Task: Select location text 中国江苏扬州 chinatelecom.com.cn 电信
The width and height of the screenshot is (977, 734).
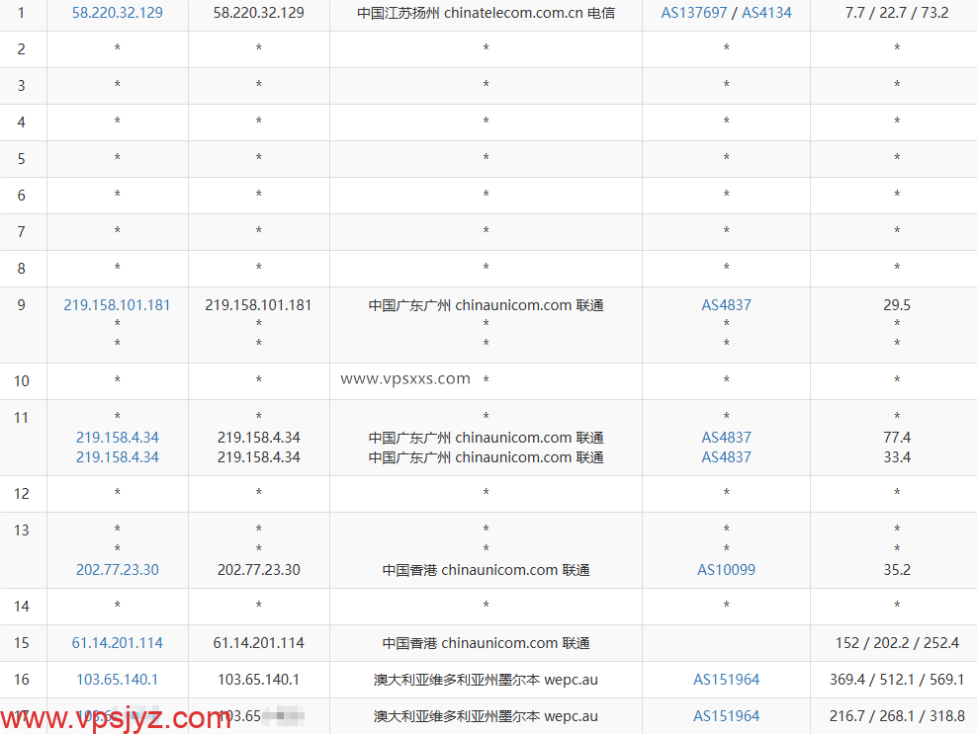Action: (x=486, y=13)
